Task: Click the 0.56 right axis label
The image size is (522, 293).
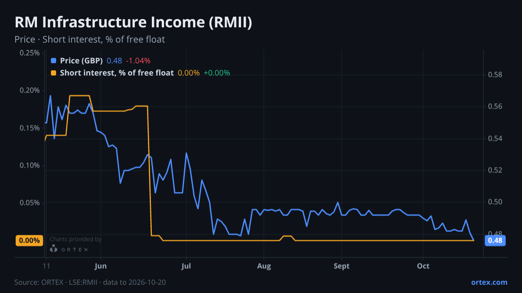Action: [495, 106]
